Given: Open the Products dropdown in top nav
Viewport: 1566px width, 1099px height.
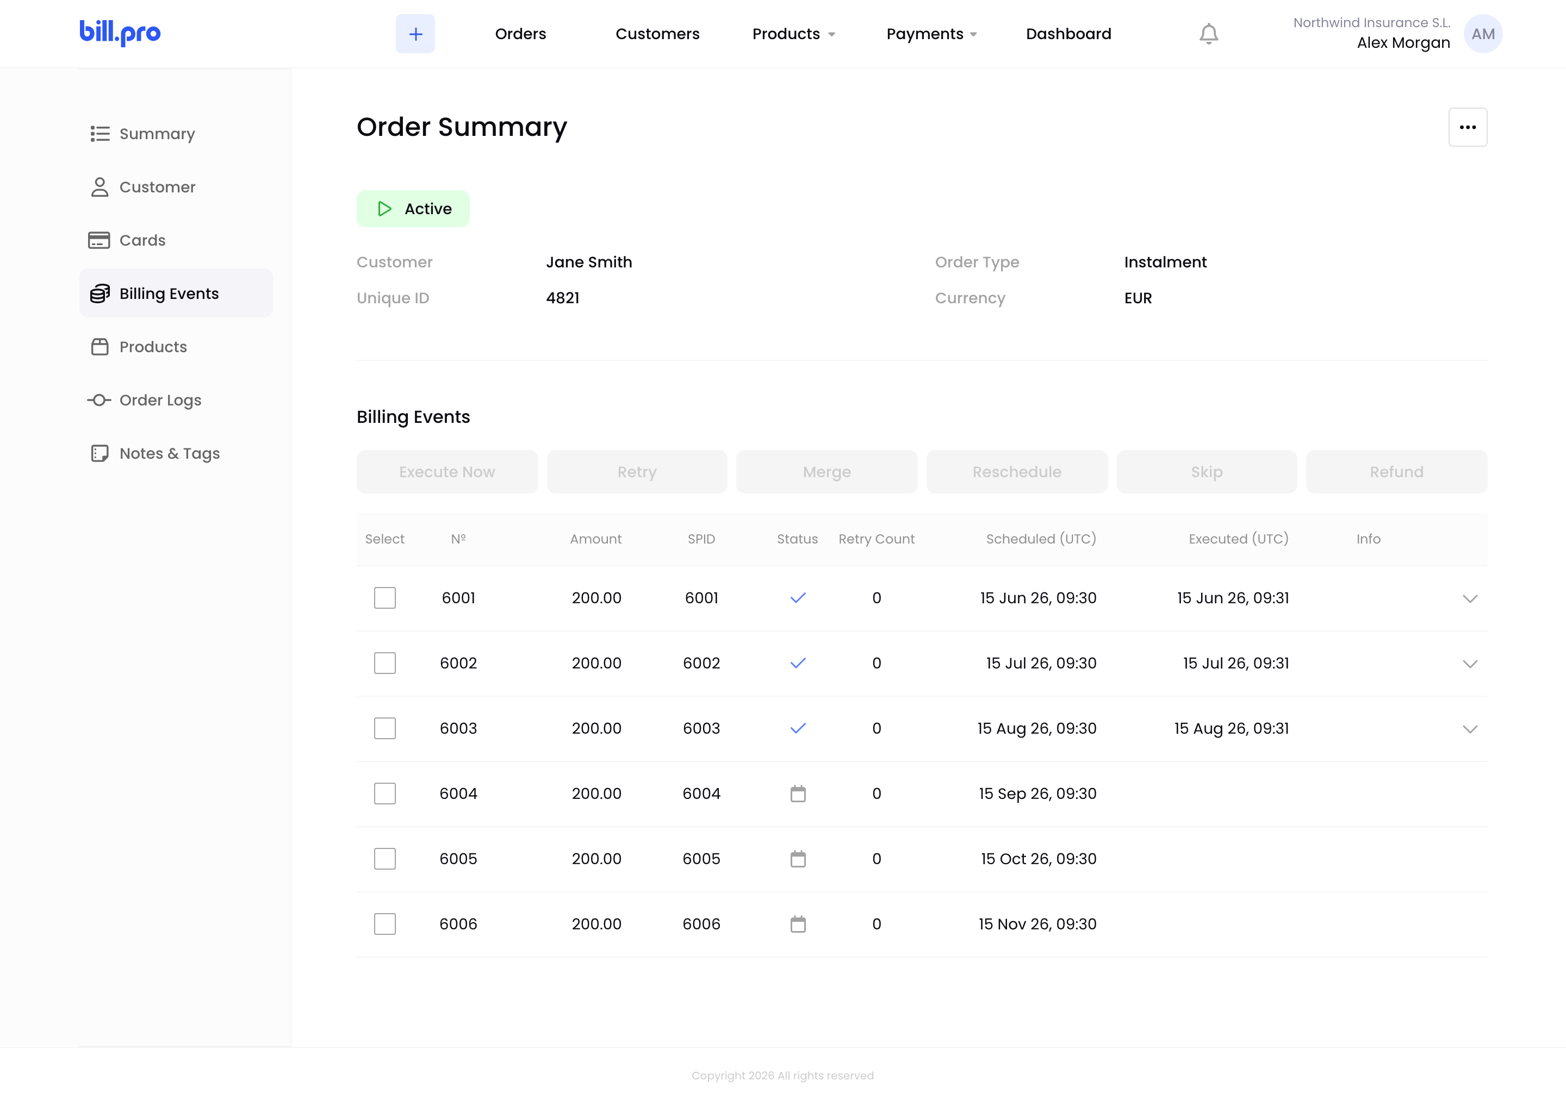Looking at the screenshot, I should coord(794,34).
